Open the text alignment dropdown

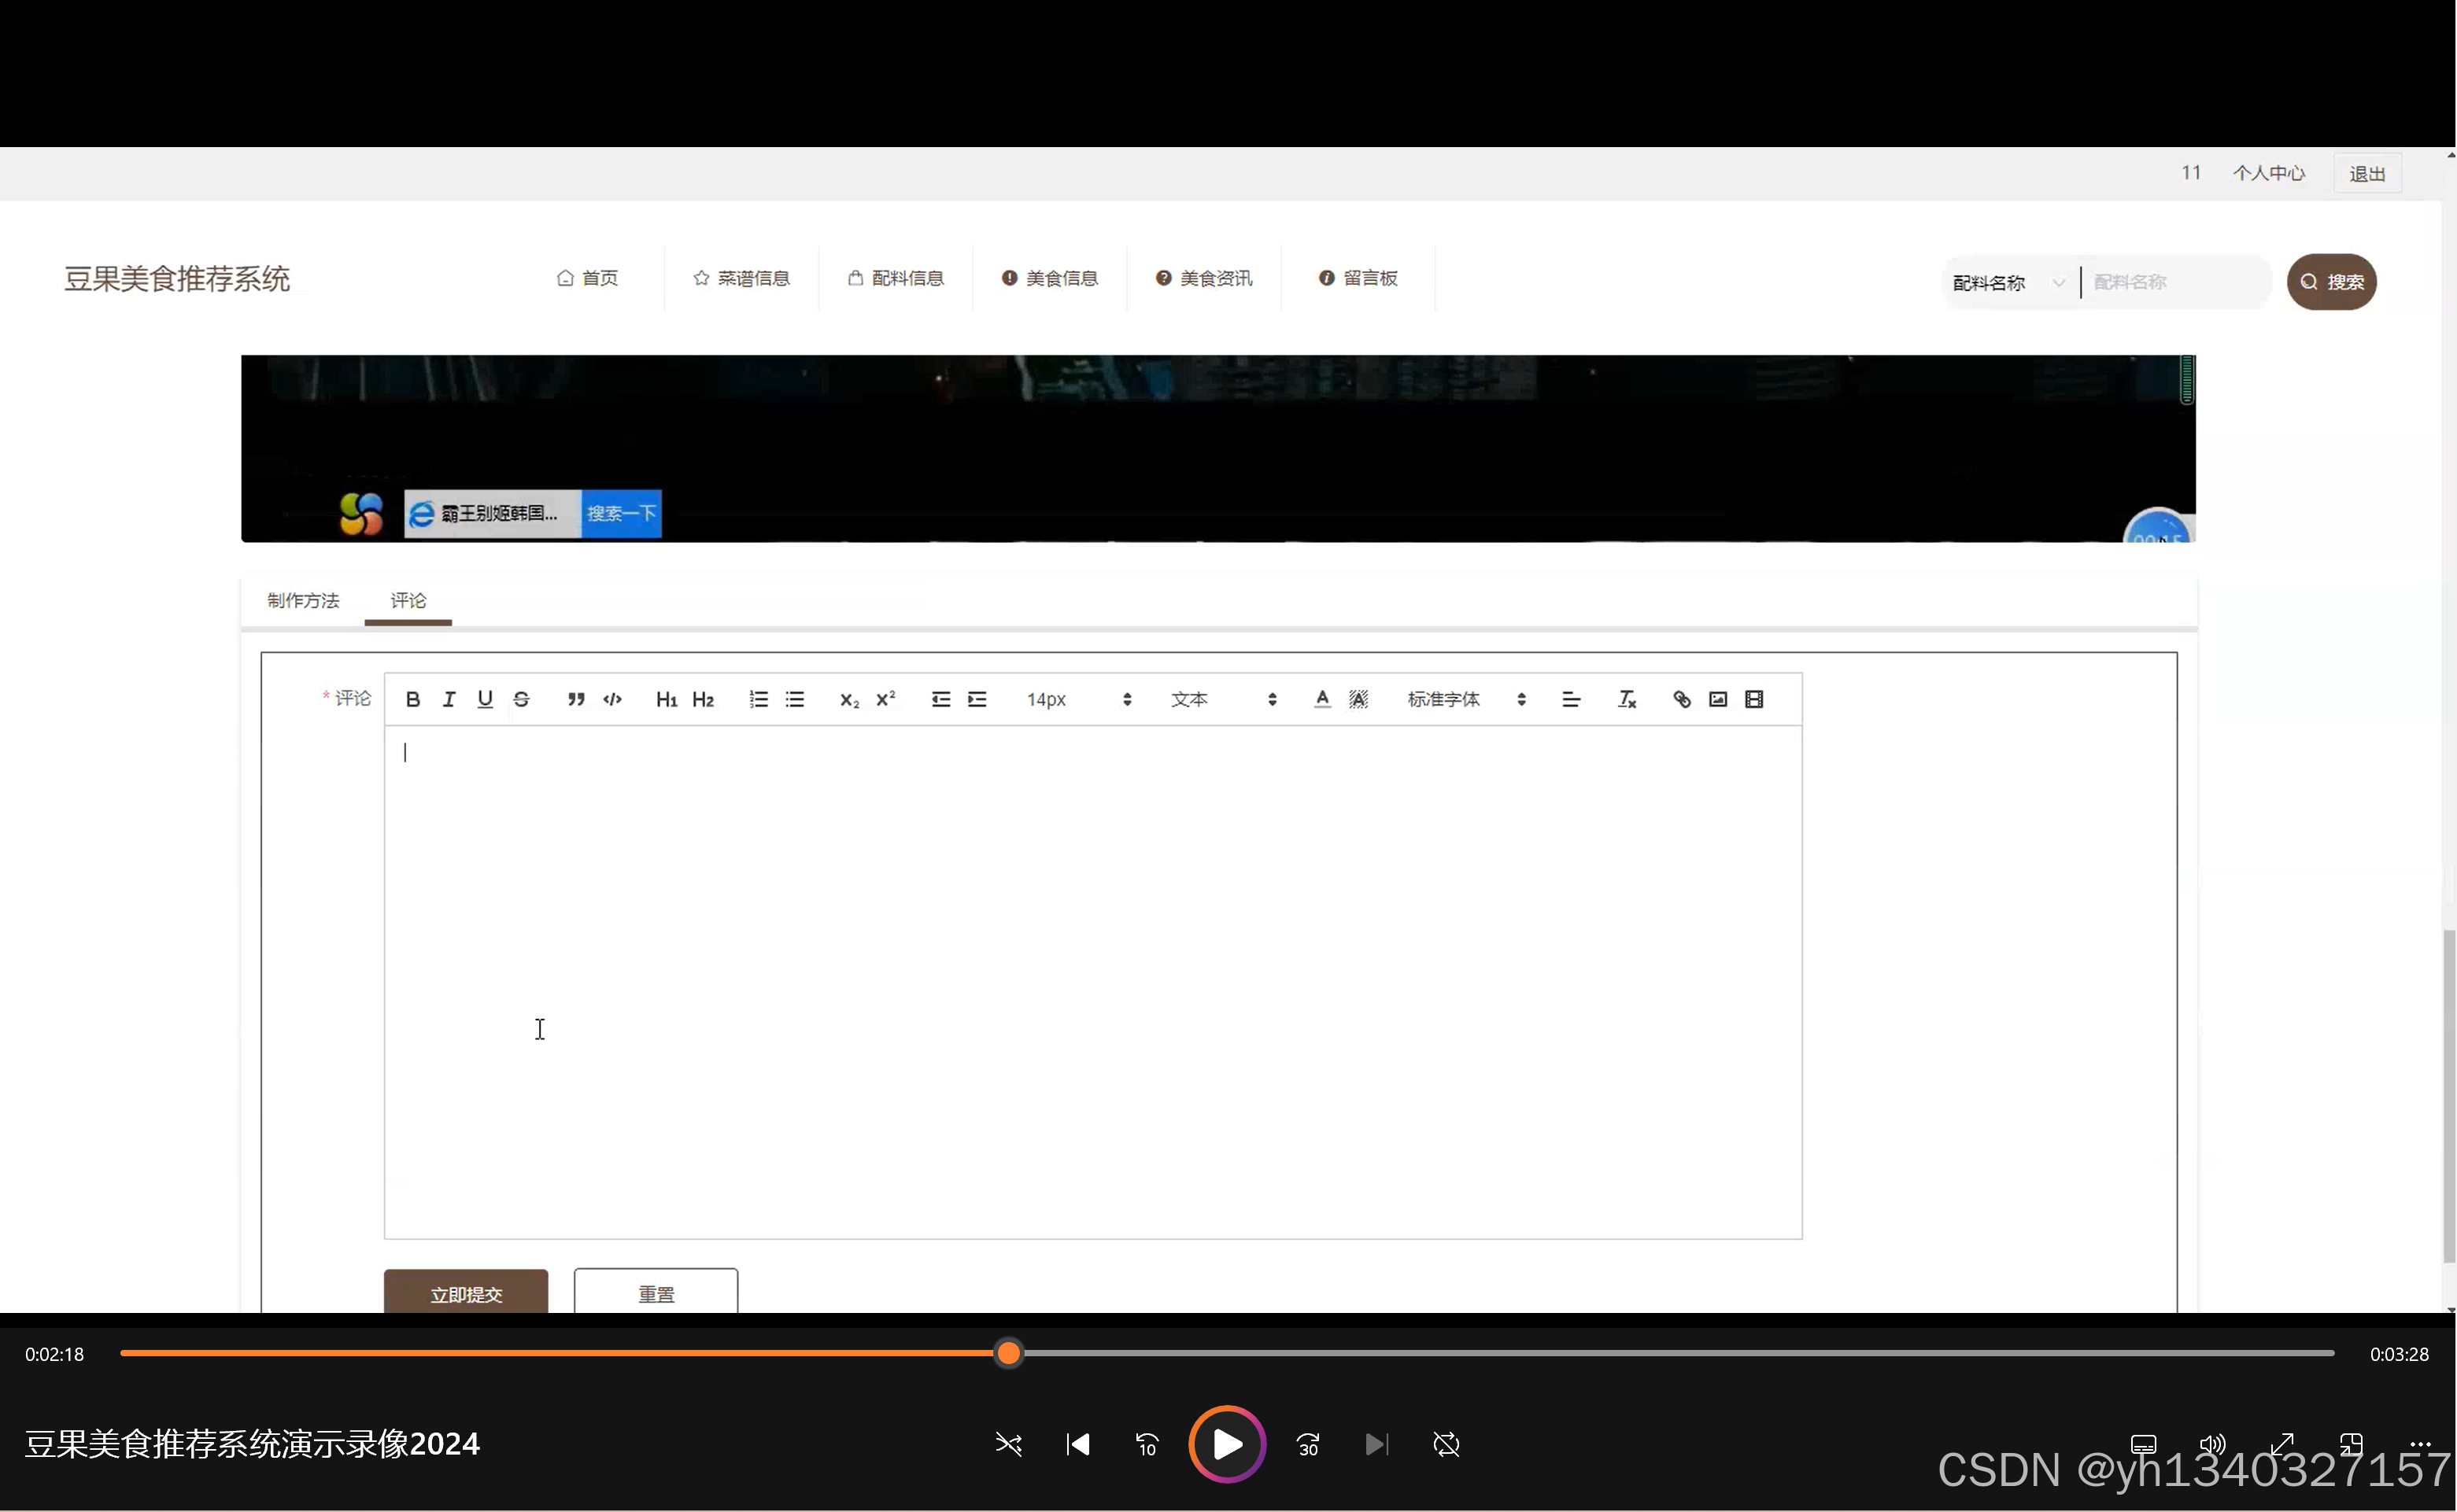coord(1572,699)
